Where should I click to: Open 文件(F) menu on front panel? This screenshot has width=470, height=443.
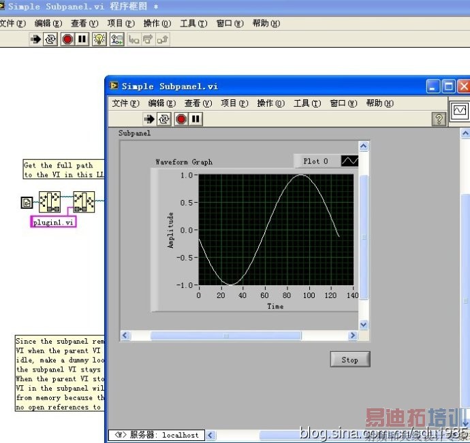tap(125, 103)
